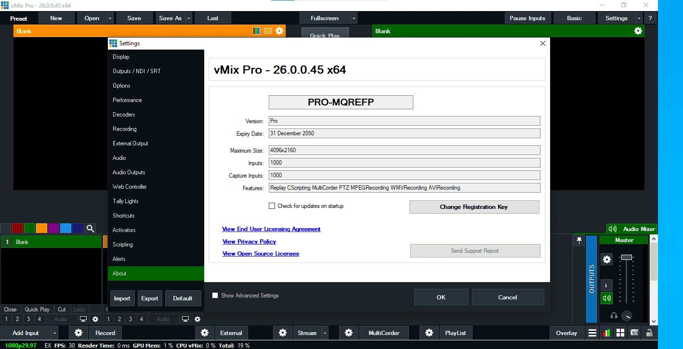Screen dimensions: 683x349
Task: Open the Recording settings tab
Action: click(x=156, y=129)
